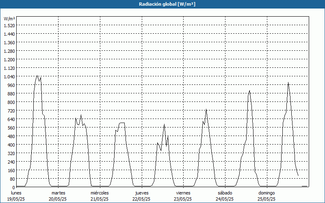Click the 'domingo' day label
The height and width of the screenshot is (203, 325).
266,193
